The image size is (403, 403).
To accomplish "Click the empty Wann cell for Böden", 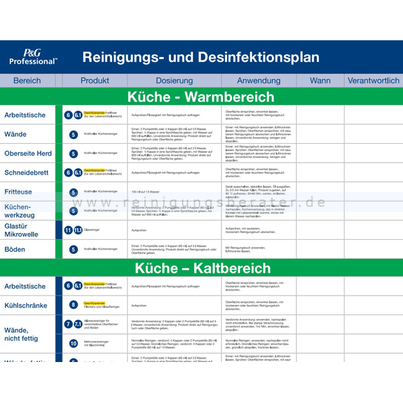I will pos(320,249).
